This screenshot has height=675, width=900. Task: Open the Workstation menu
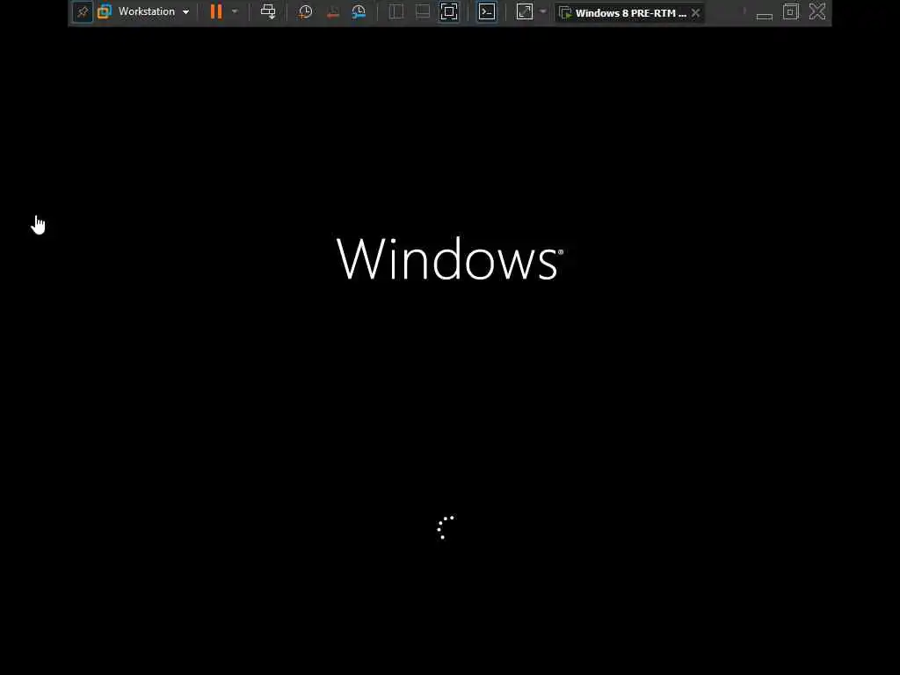tap(153, 11)
